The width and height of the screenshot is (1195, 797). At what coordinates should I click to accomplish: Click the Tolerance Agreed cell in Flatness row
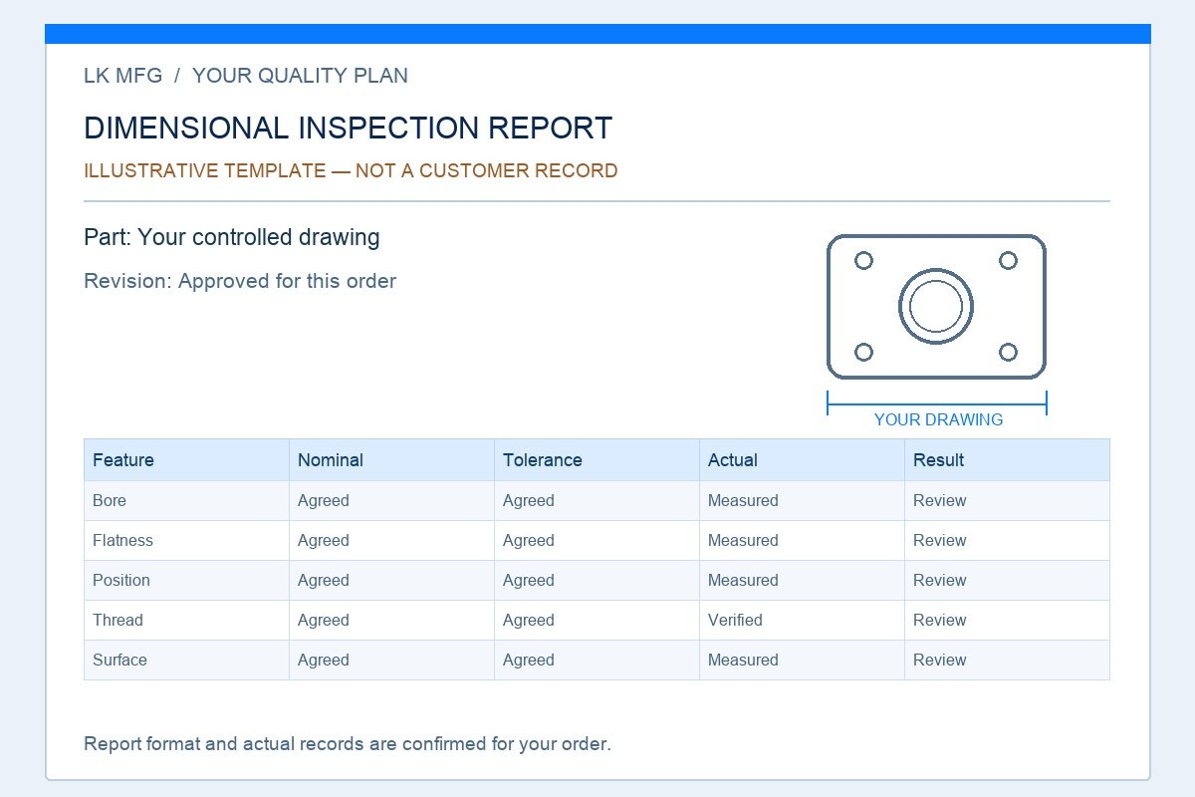tap(597, 541)
